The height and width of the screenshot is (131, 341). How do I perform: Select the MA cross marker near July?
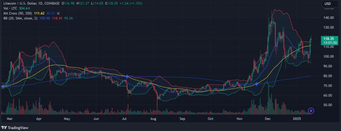[x=127, y=76]
